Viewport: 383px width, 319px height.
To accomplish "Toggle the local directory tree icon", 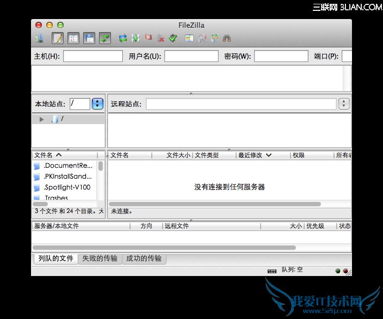I will click(x=73, y=38).
